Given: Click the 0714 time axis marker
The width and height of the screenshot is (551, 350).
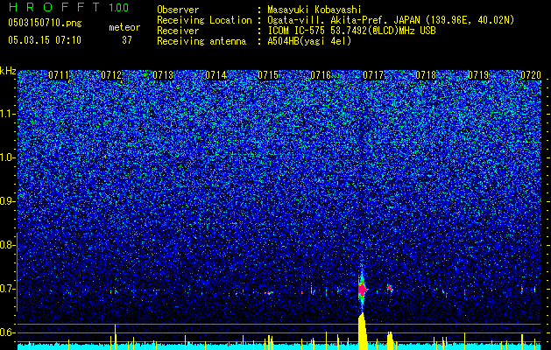Looking at the screenshot, I should click(215, 75).
